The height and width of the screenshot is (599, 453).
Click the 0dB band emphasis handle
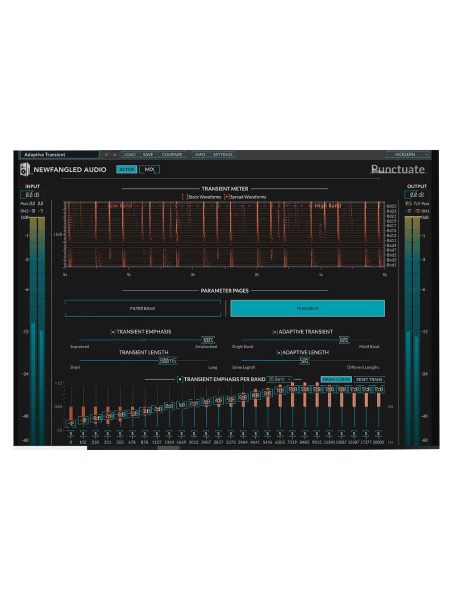coord(169,406)
